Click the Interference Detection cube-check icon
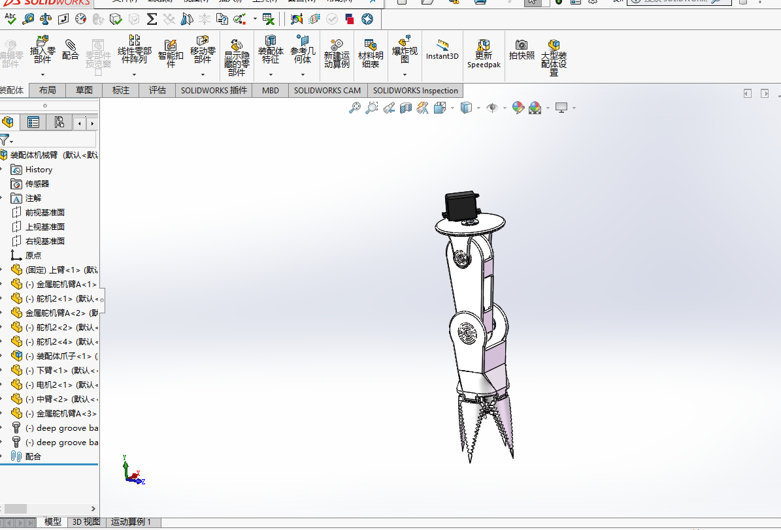Image resolution: width=781 pixels, height=530 pixels. tap(116, 19)
